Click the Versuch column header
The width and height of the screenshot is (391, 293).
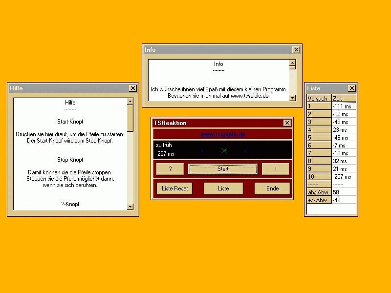click(319, 99)
